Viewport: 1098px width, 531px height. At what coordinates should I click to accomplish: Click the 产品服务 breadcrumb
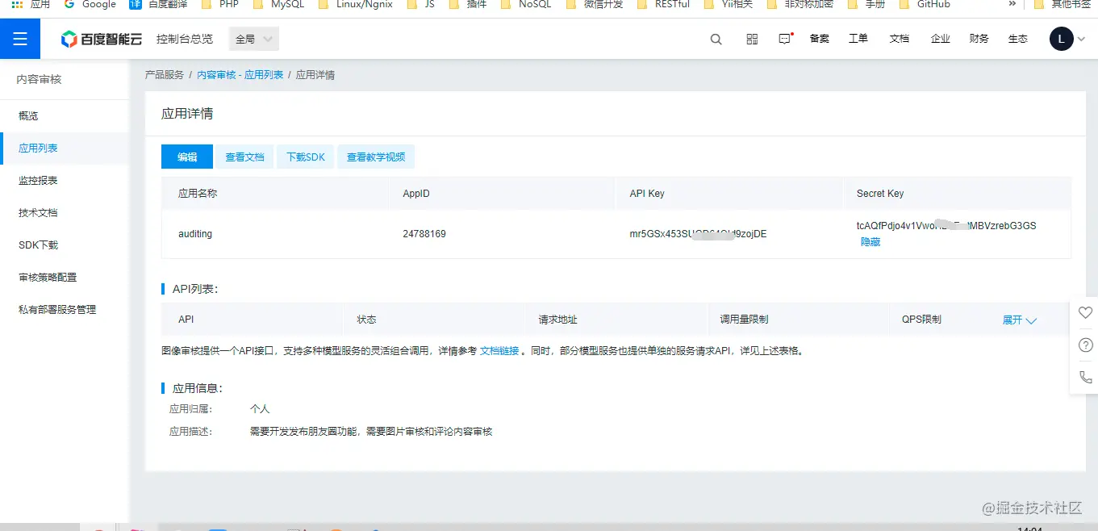point(165,75)
